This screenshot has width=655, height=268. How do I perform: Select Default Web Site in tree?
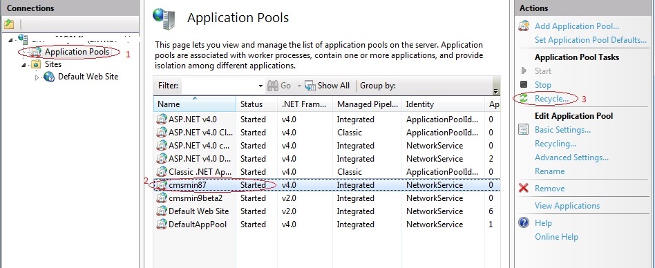pos(88,77)
